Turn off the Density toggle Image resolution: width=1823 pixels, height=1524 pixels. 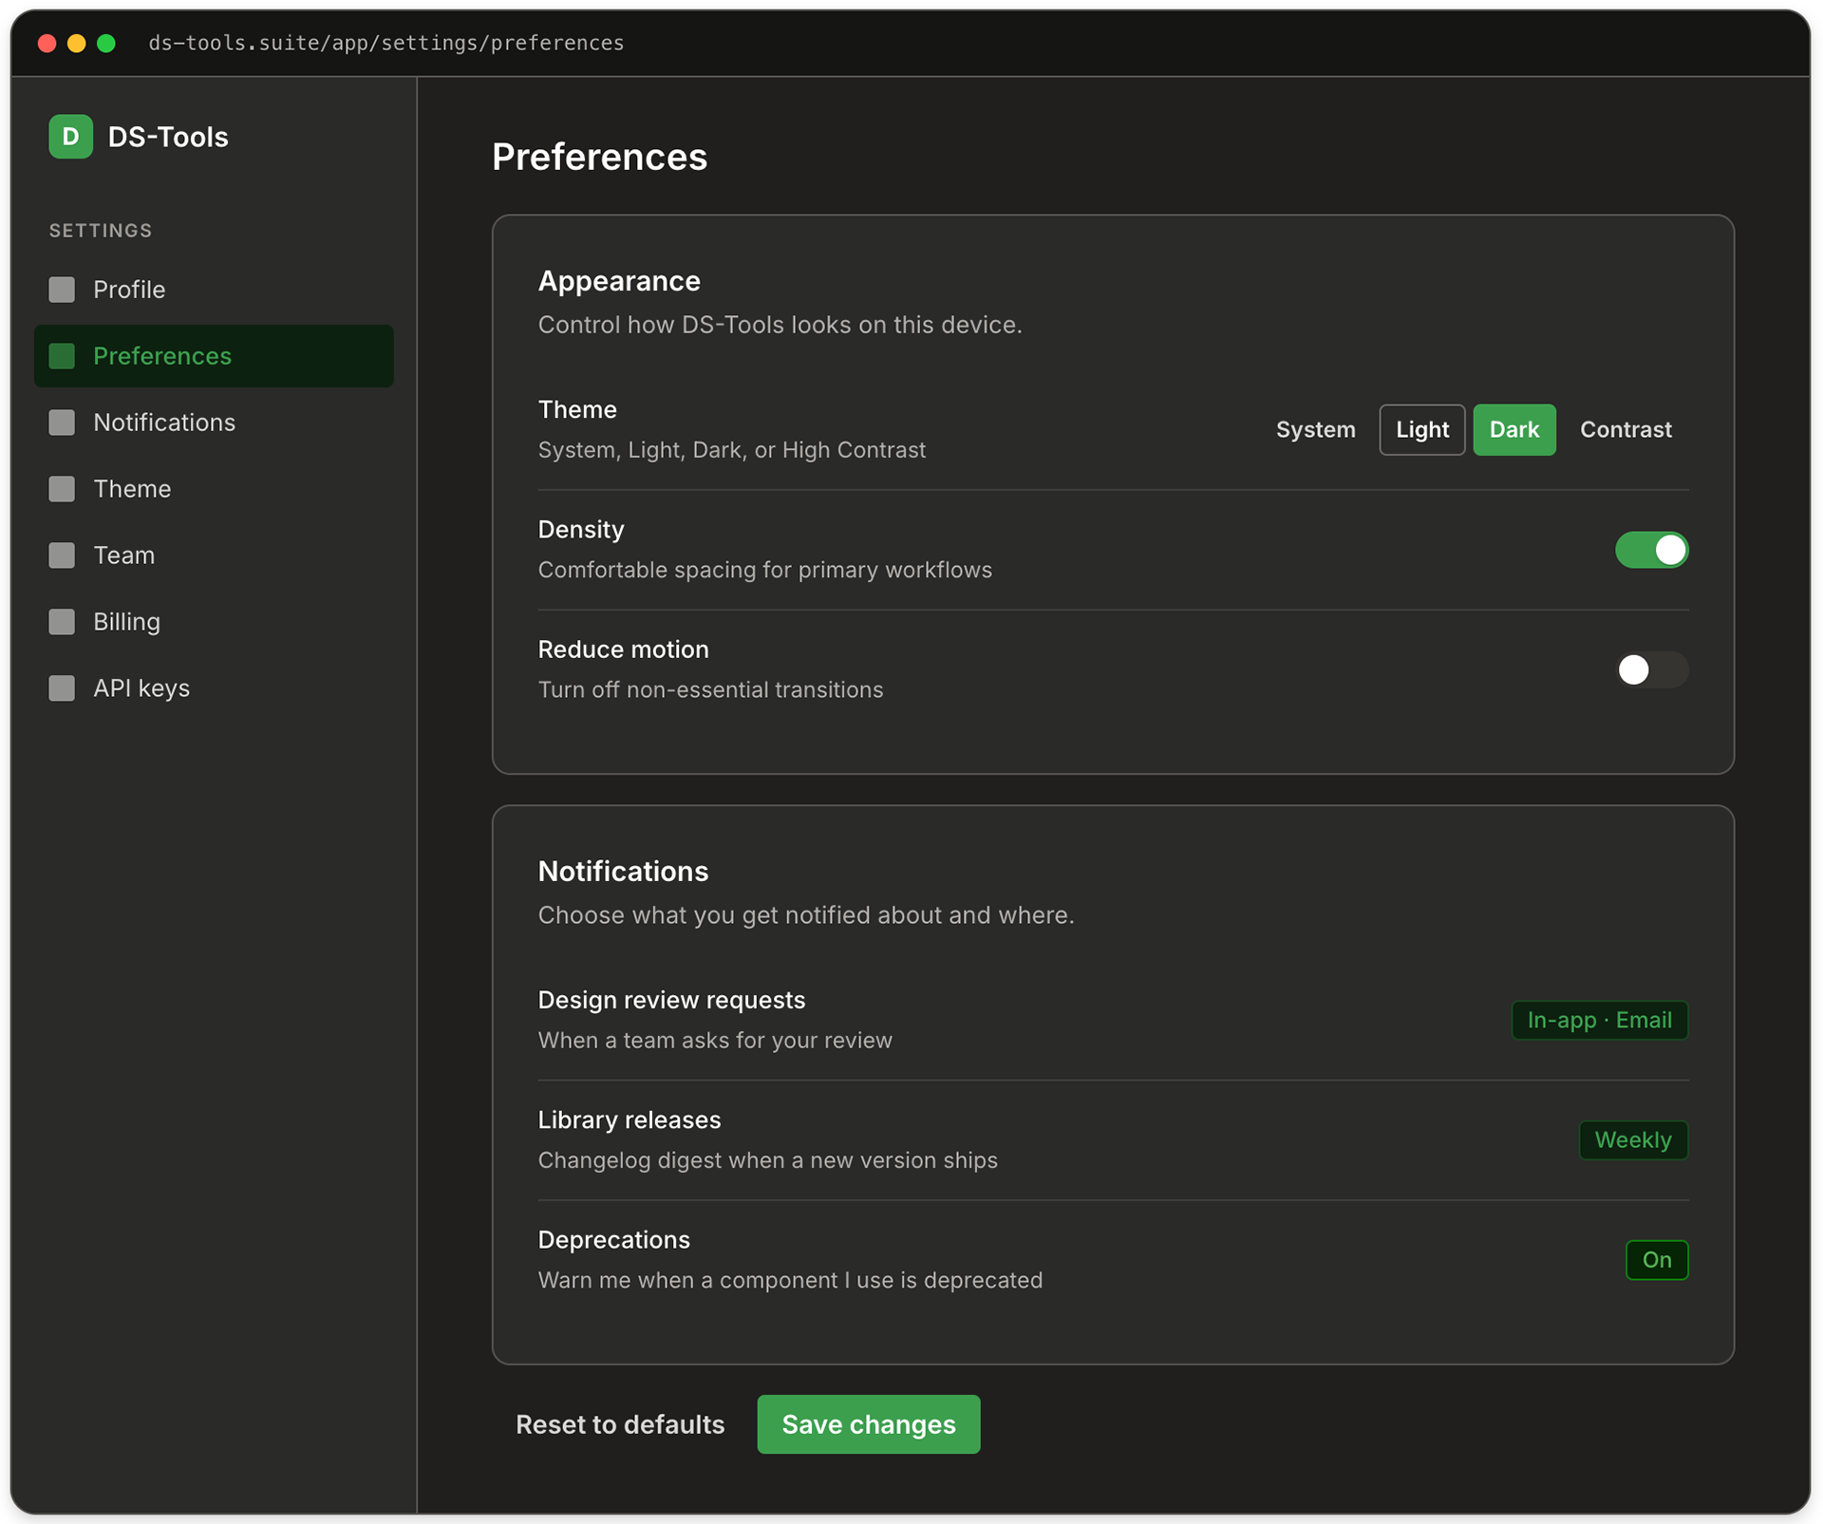(1651, 550)
